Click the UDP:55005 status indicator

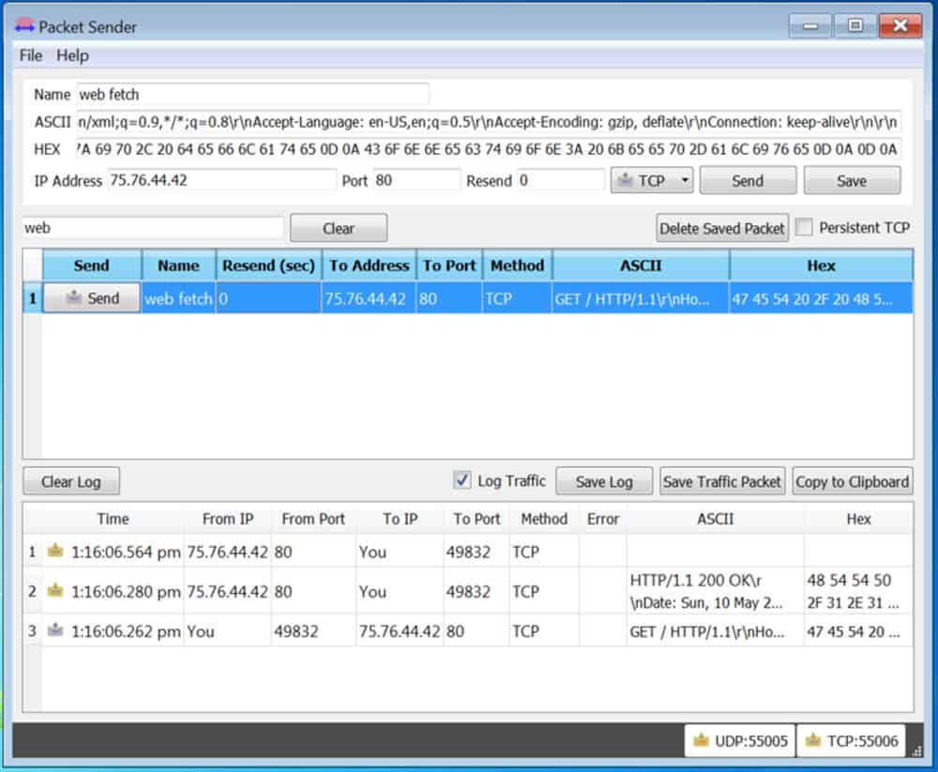point(740,741)
